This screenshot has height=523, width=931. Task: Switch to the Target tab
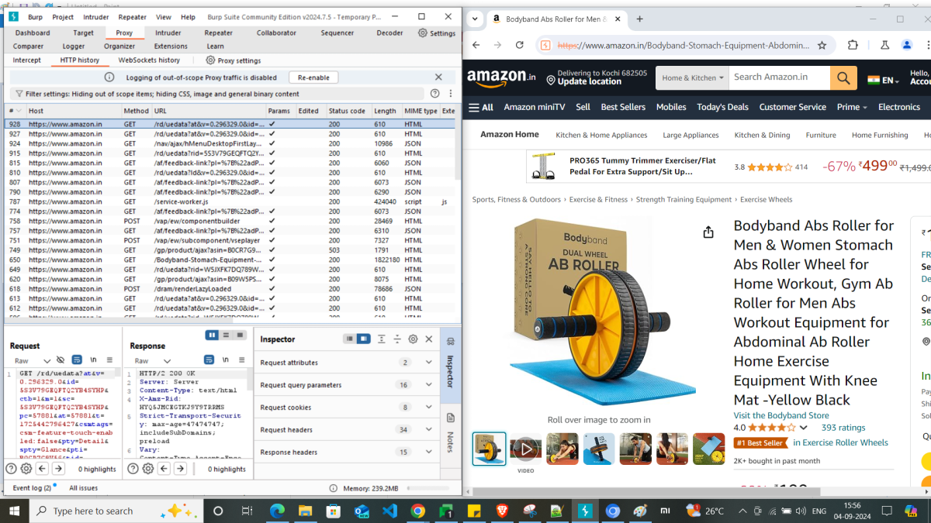[83, 33]
